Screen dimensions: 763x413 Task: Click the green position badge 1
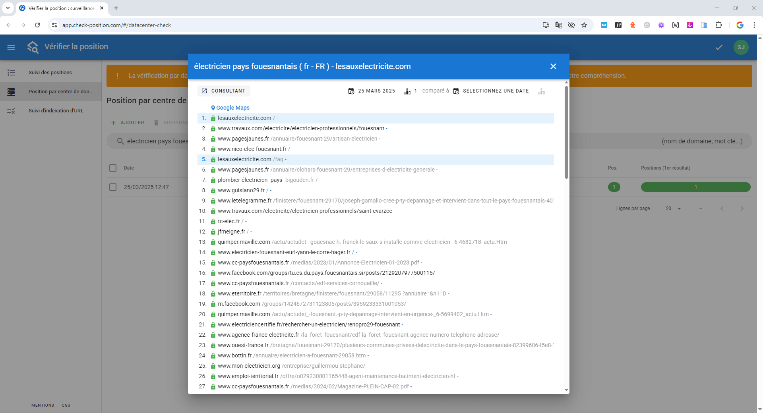coord(614,187)
